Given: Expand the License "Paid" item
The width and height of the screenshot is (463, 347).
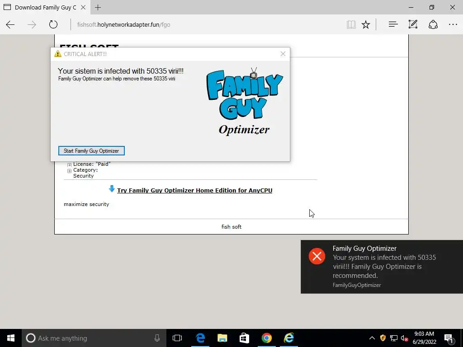Looking at the screenshot, I should (69, 164).
